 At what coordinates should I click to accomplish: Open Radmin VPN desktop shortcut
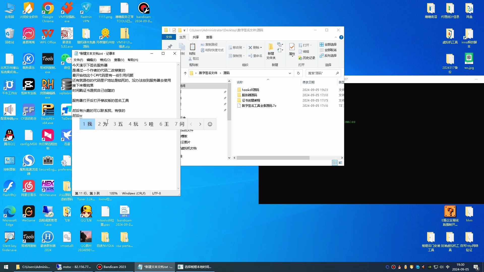click(86, 12)
